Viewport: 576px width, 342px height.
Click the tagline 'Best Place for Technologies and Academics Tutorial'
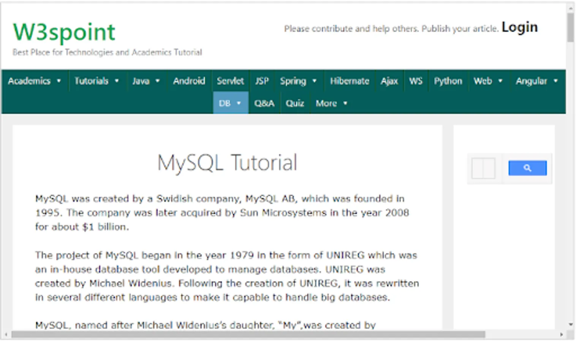point(107,52)
